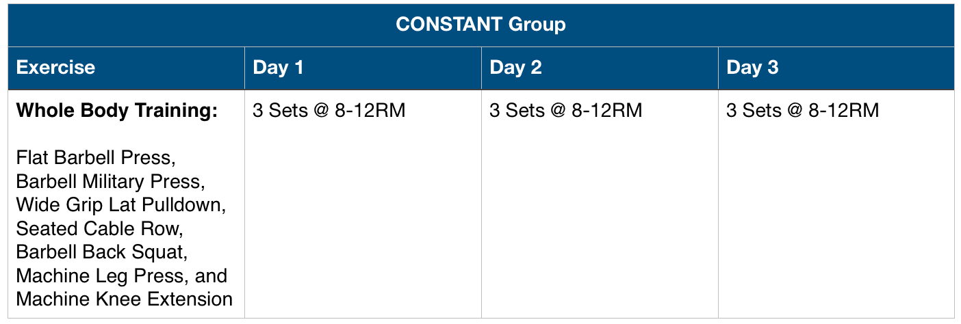Click the word Group in title bar

coord(537,25)
